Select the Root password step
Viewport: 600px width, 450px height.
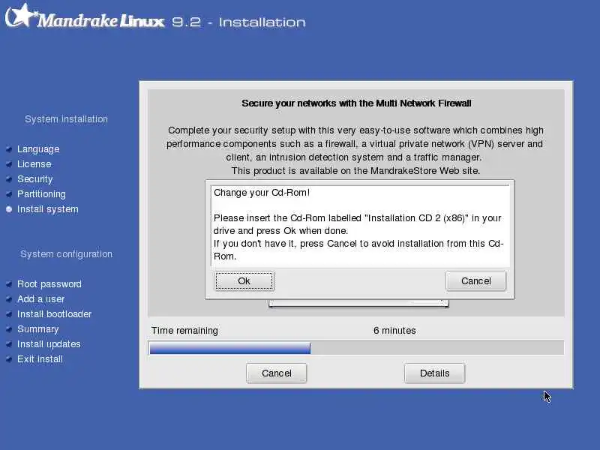[x=49, y=284]
